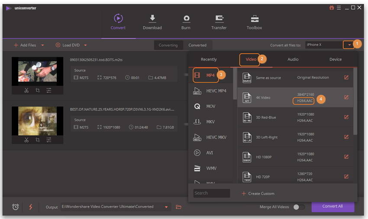Click the presets list scrollbar

pyautogui.click(x=355, y=101)
